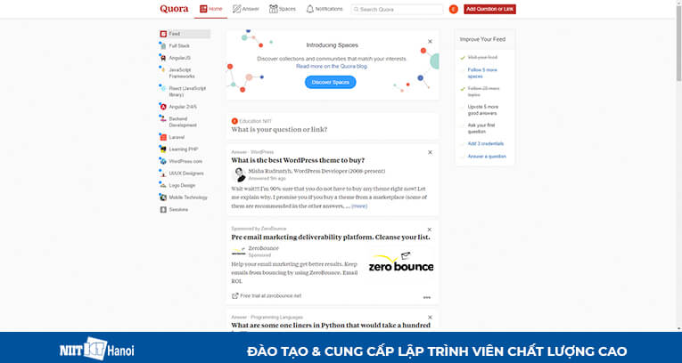Open Free trial at zerobounce.net link
682x363 pixels.
point(267,295)
